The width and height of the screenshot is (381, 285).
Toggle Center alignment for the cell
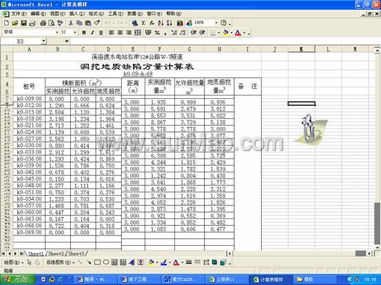coord(120,32)
